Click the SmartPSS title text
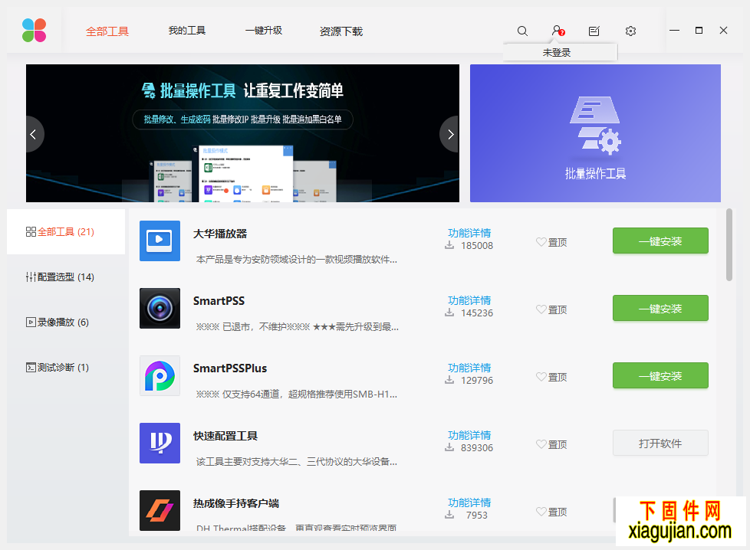The height and width of the screenshot is (550, 750). click(x=219, y=301)
